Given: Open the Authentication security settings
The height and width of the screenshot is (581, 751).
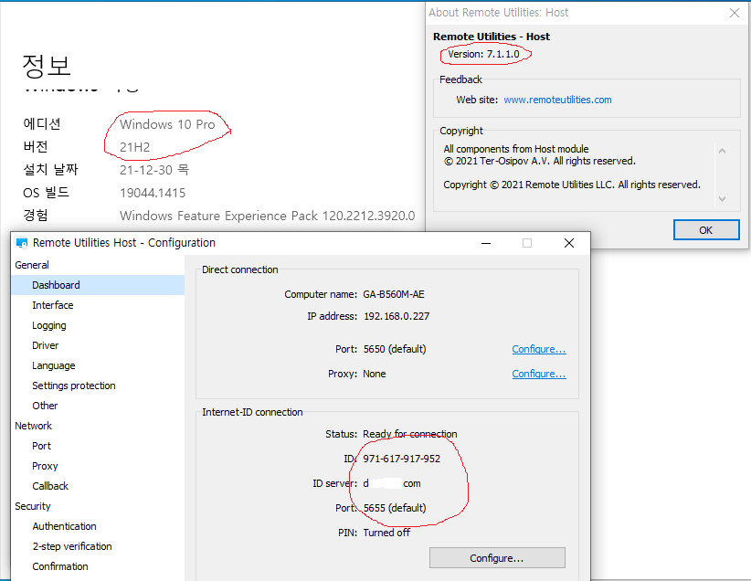Looking at the screenshot, I should click(64, 526).
